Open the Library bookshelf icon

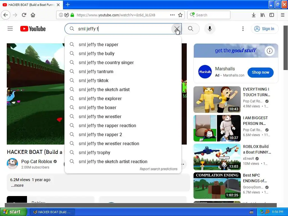tap(263, 15)
